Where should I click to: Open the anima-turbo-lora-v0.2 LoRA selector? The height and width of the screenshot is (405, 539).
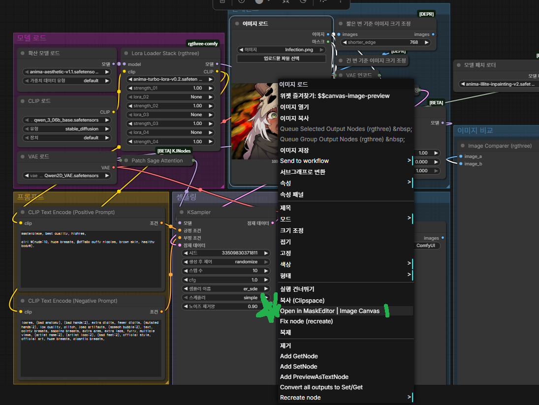coord(170,79)
